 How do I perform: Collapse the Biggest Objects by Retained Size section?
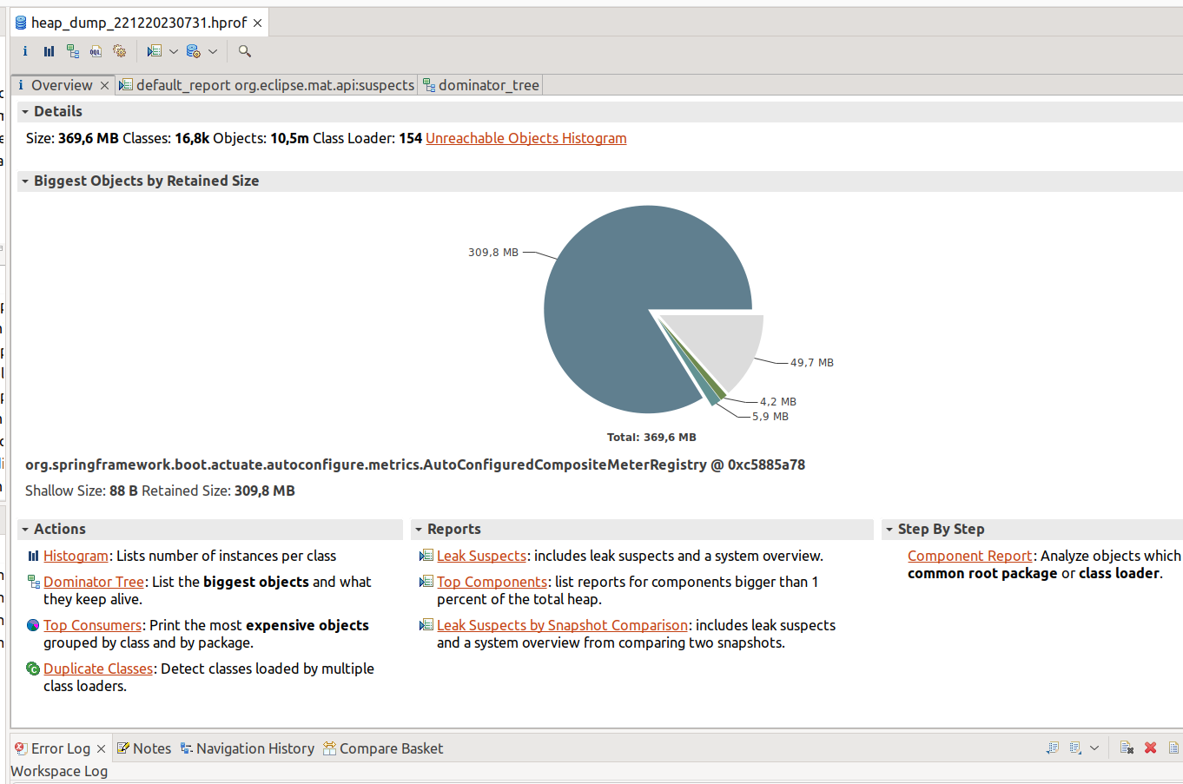click(x=23, y=181)
